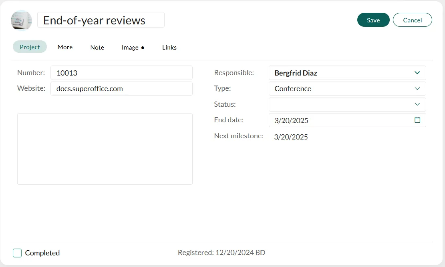Expand the Responsible dropdown arrow
Image resolution: width=445 pixels, height=267 pixels.
(x=417, y=73)
